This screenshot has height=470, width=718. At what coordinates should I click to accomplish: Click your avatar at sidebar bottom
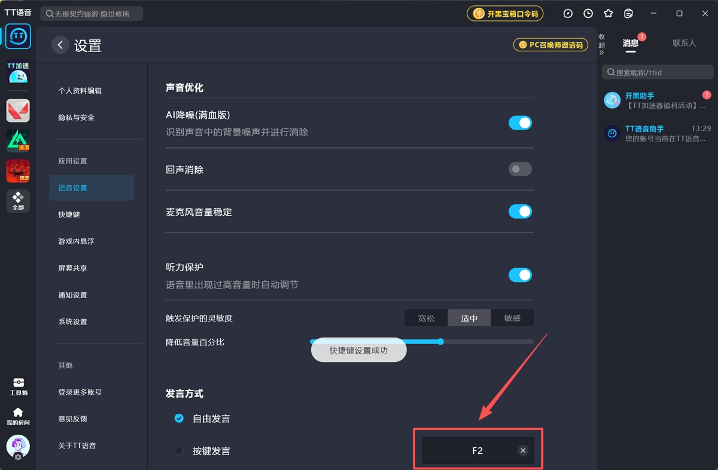tap(18, 447)
